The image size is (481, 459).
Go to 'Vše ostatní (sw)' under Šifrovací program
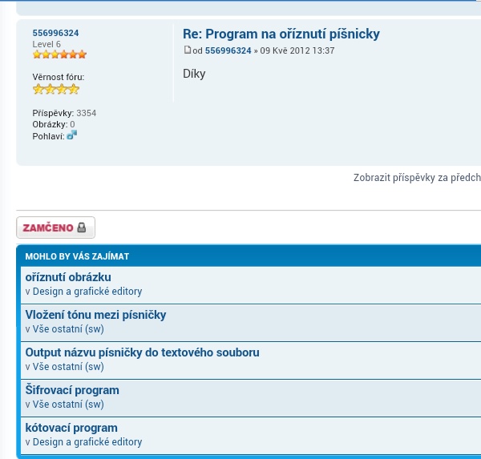point(68,405)
